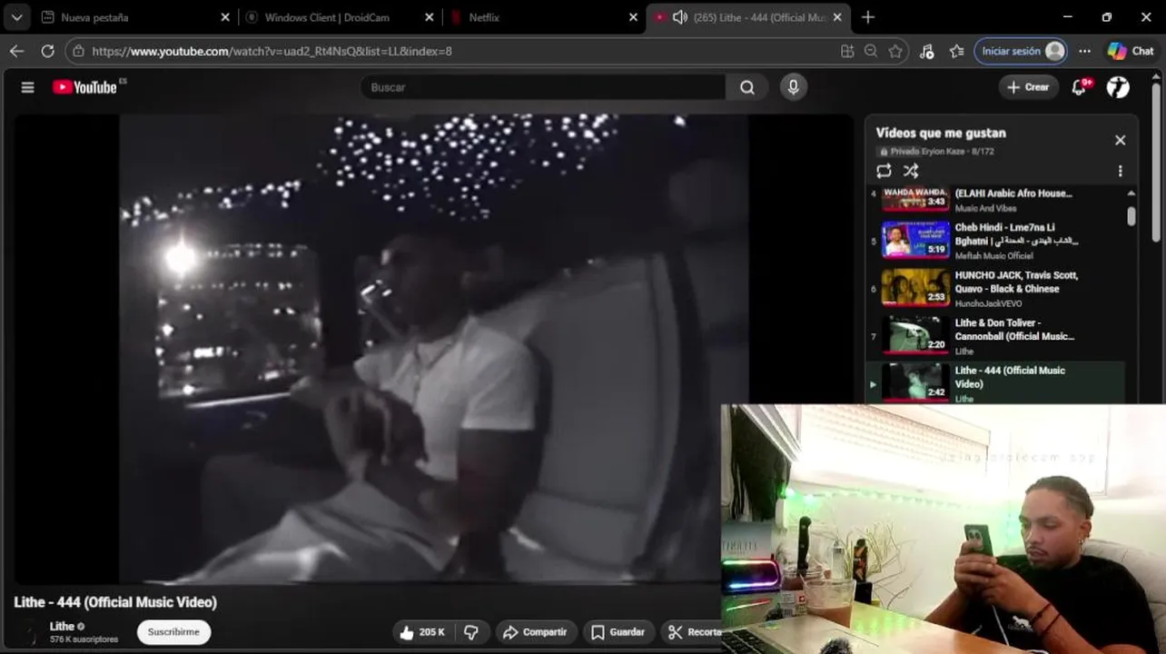1166x654 pixels.
Task: Play Lithe & Don Toliver Cannonball item
Action: point(994,336)
